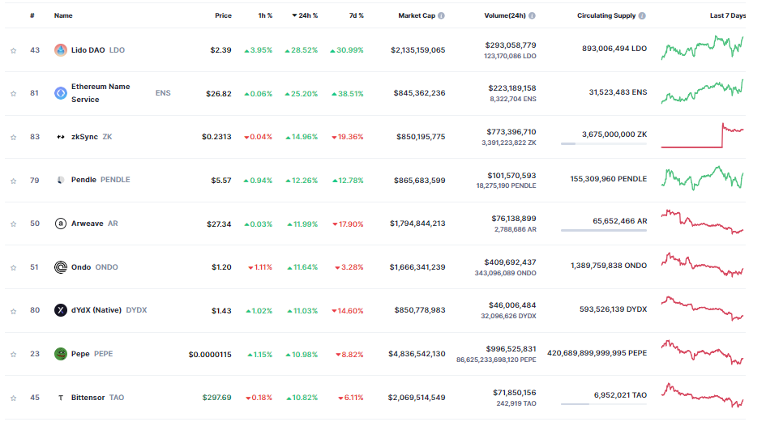Star Lido DAO to add to watchlist
766x426 pixels.
14,50
